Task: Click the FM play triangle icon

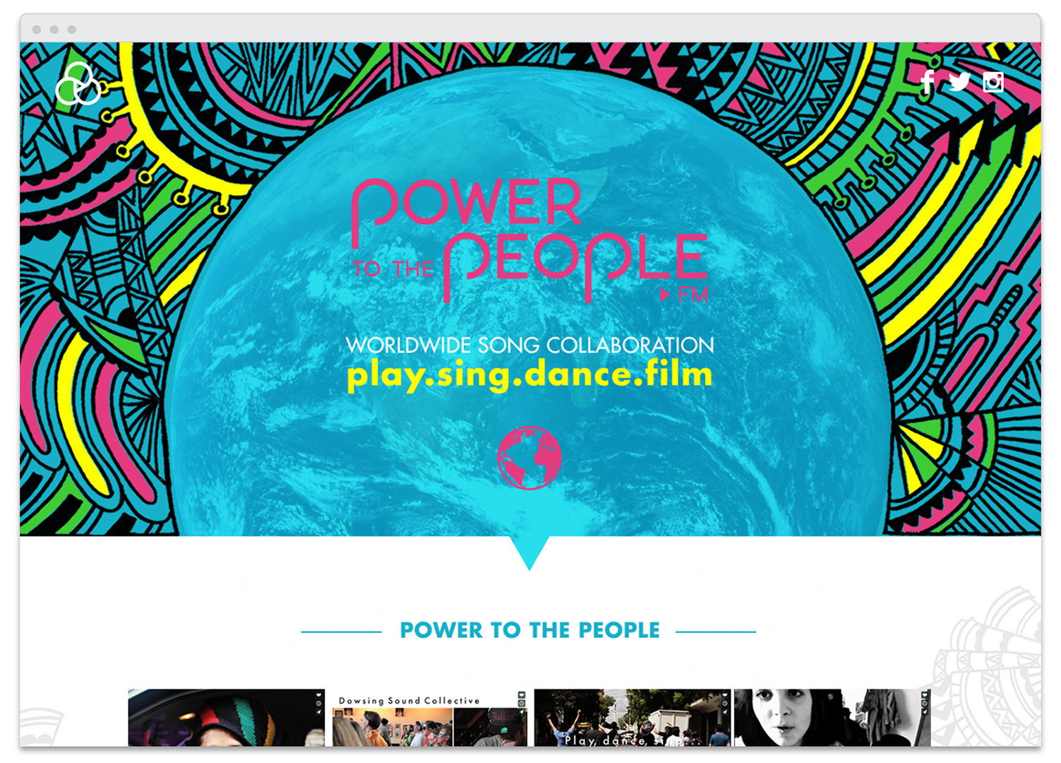Action: coord(665,295)
